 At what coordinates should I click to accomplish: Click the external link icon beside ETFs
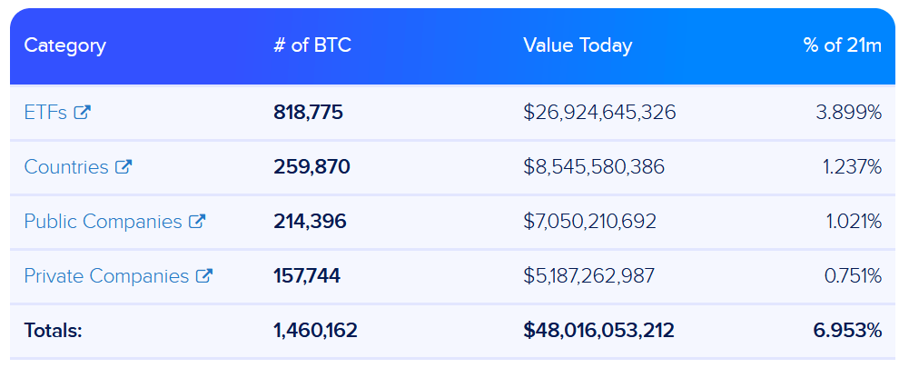(x=83, y=113)
